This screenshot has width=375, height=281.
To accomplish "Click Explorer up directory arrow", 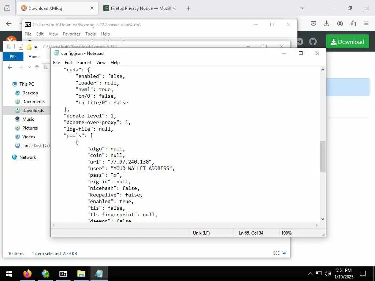I will point(37,67).
